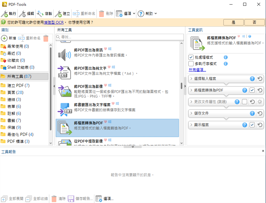
Task: Click the 建立 (Create) tool icon
Action: (x=58, y=14)
